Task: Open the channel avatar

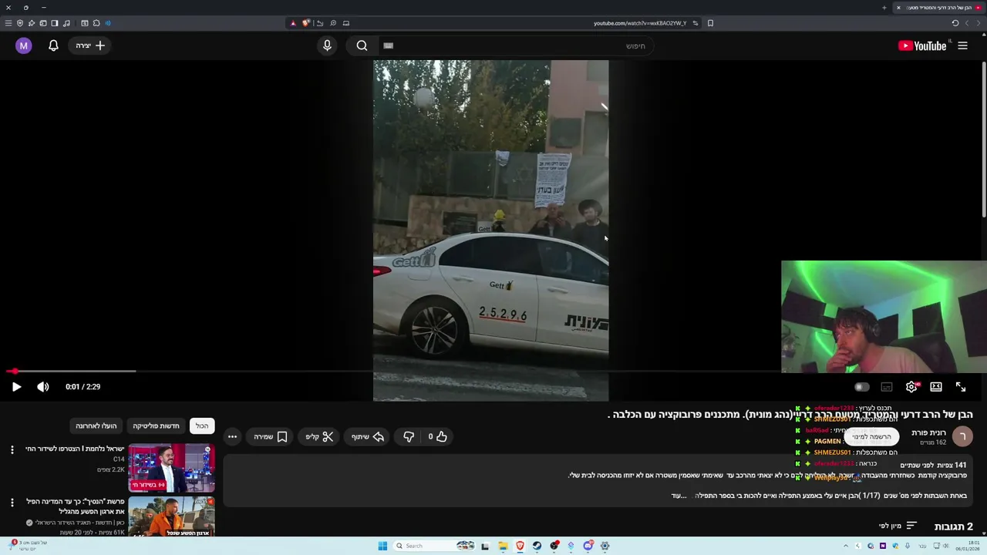Action: 962,436
